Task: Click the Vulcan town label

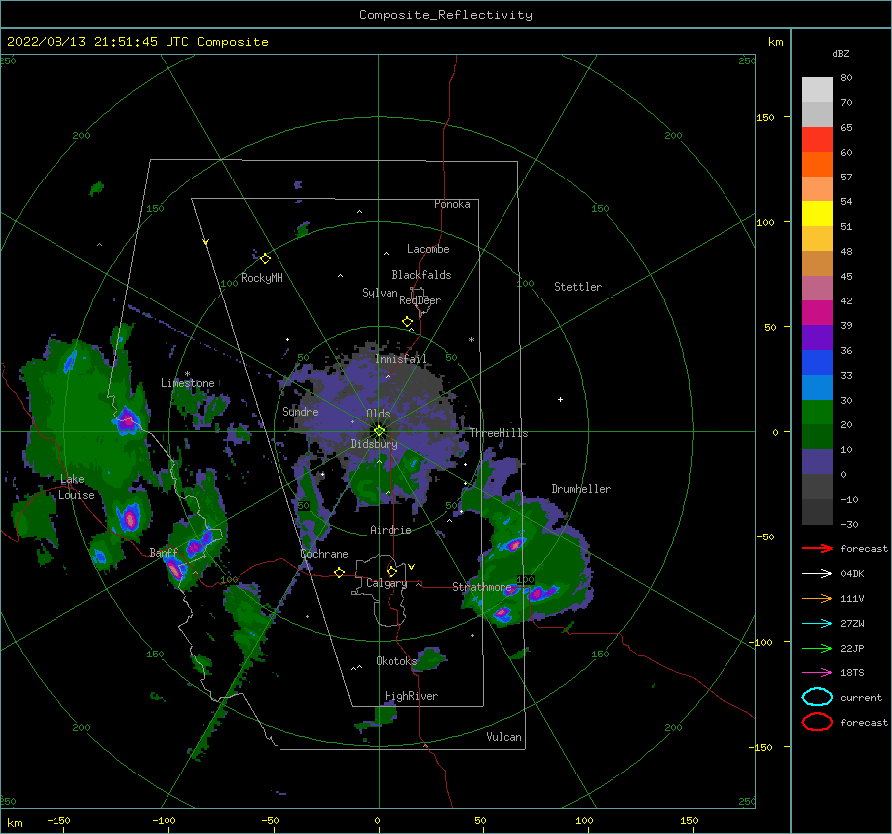Action: [x=504, y=737]
